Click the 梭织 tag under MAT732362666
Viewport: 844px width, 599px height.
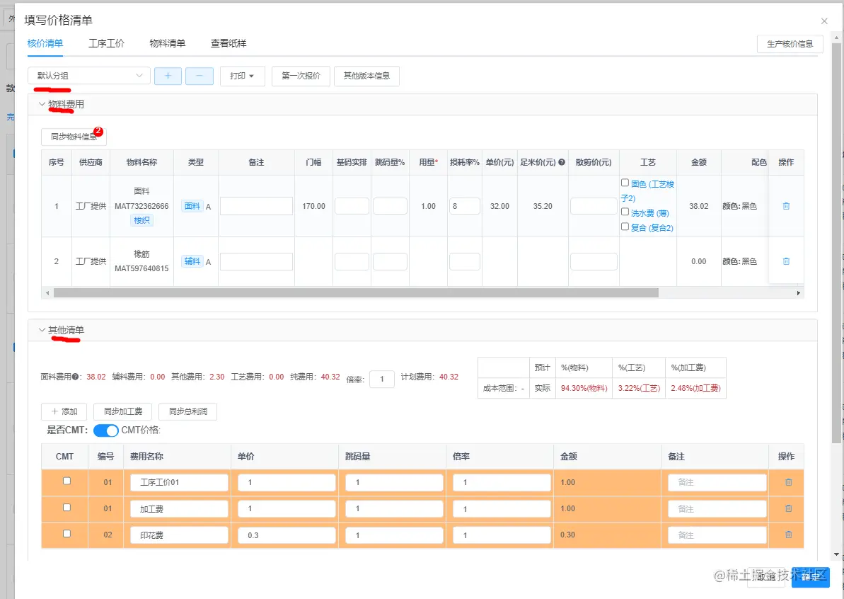click(142, 220)
